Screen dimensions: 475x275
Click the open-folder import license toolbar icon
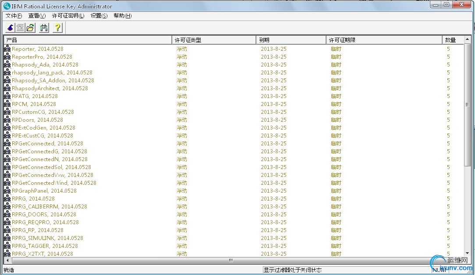coord(30,28)
